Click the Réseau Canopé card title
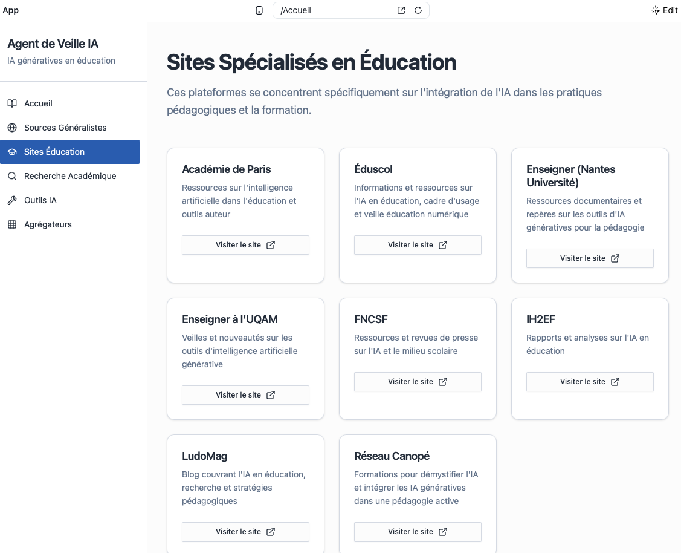The image size is (681, 553). [x=392, y=456]
